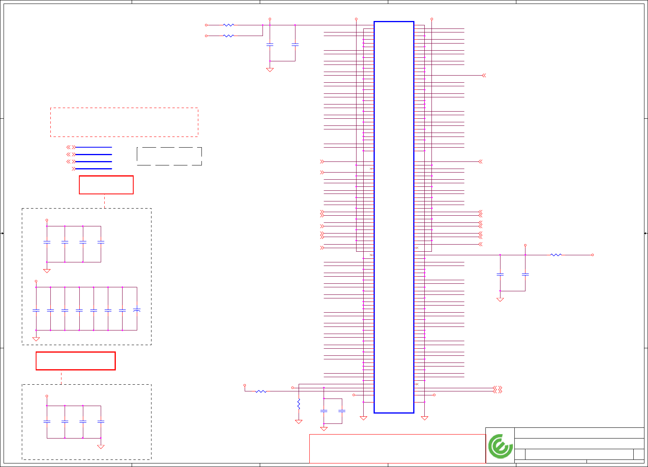Select the small black long-dashed rectangle

pyautogui.click(x=169, y=156)
